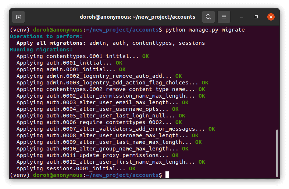Click the 'Running migrations:' heading

click(41, 50)
